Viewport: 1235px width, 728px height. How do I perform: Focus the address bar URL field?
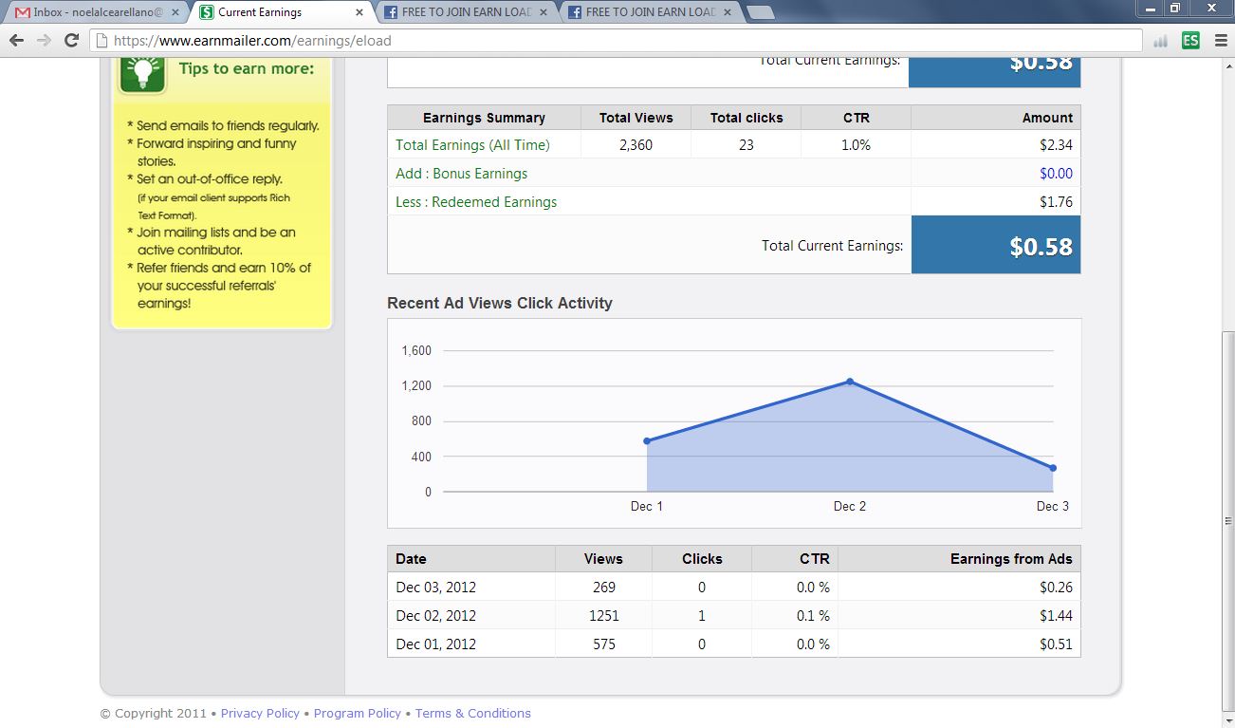(617, 41)
